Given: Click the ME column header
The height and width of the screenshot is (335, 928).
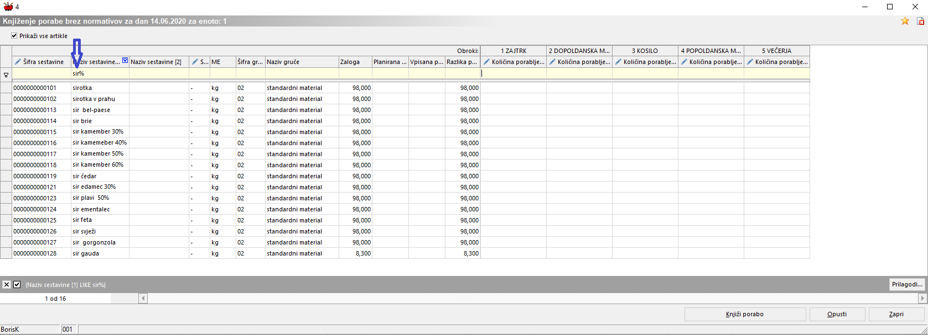Looking at the screenshot, I should point(223,62).
